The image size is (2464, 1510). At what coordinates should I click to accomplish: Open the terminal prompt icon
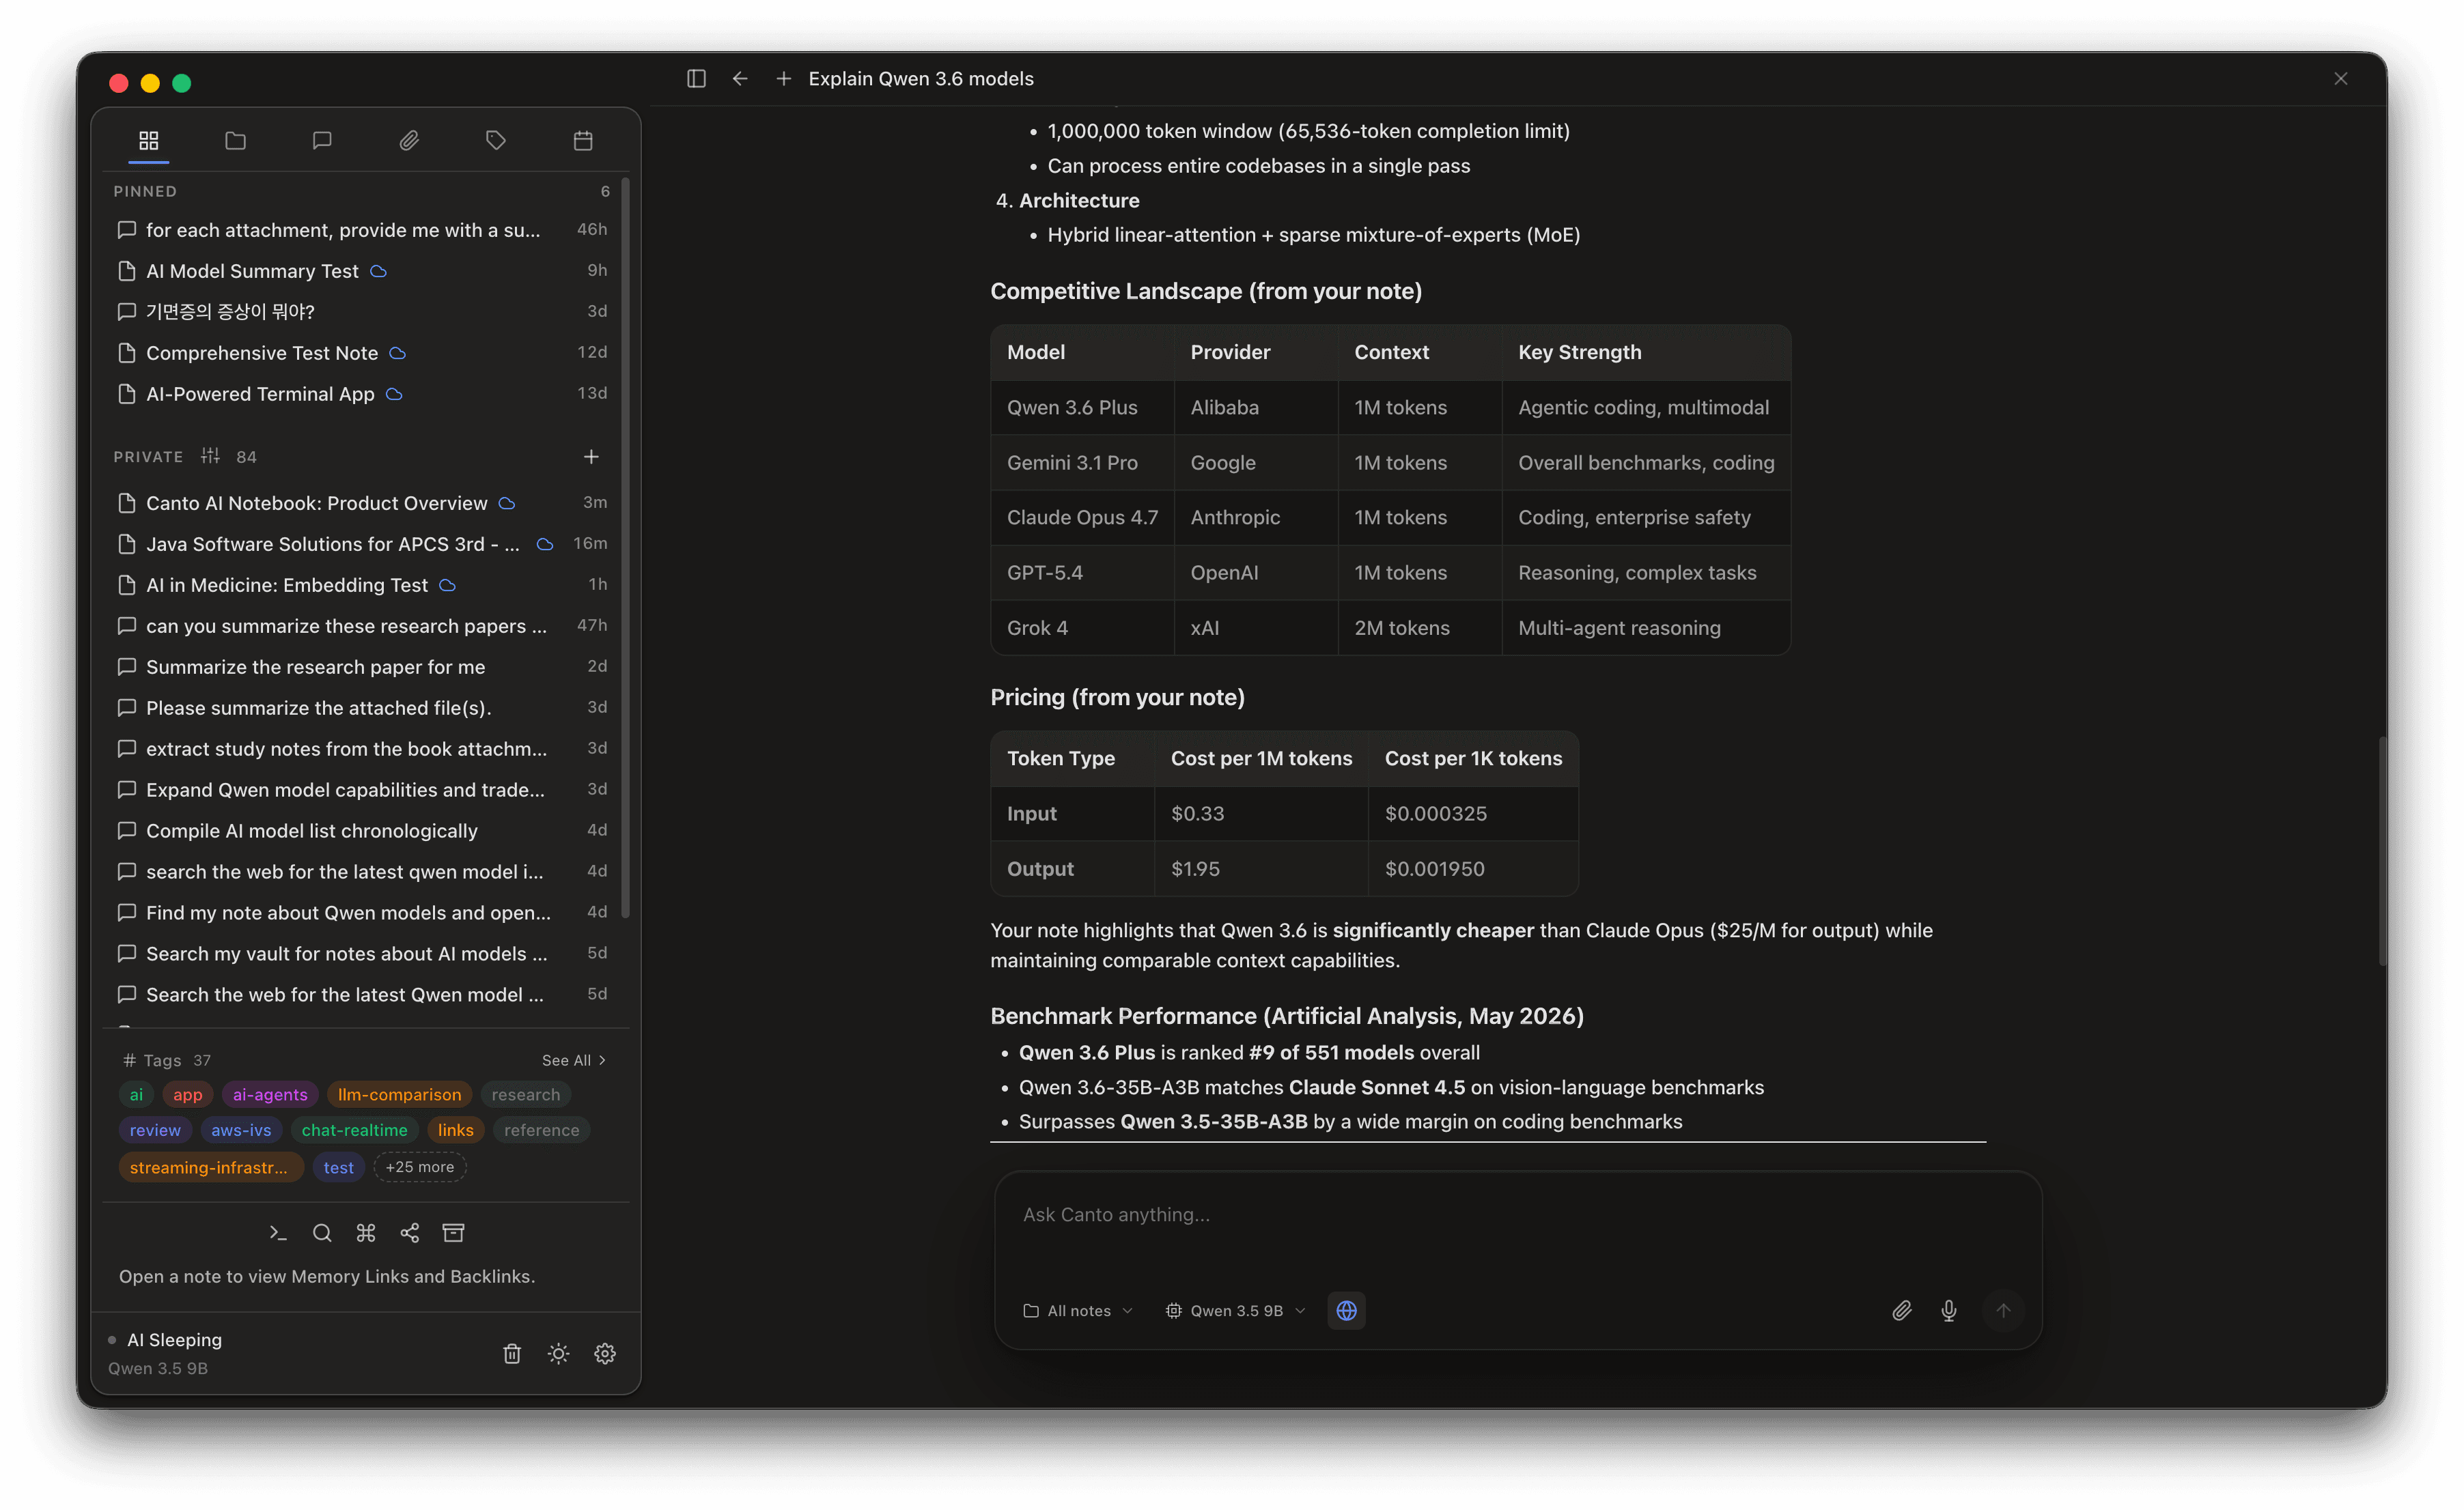click(x=278, y=1233)
